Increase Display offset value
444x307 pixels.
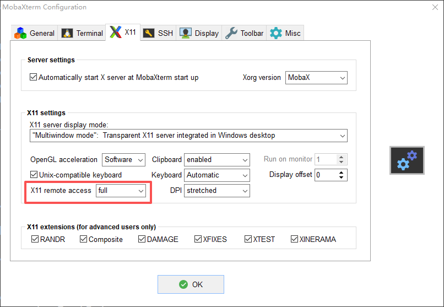point(341,172)
